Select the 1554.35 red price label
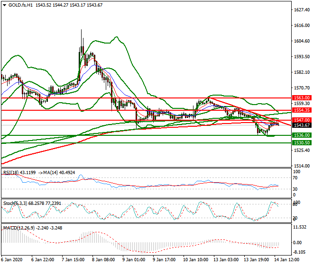The image size is (313, 265). click(x=302, y=110)
